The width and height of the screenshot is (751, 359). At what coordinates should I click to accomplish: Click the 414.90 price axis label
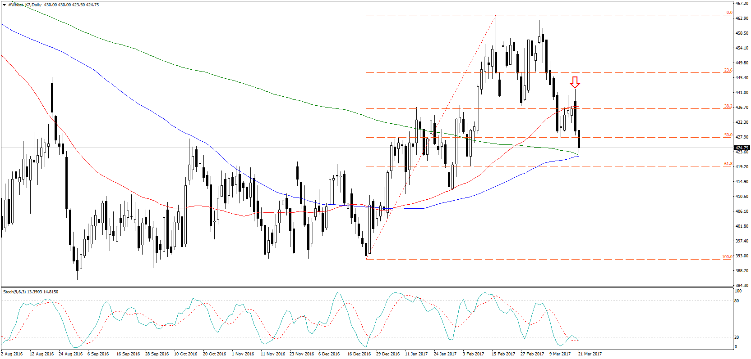[x=742, y=182]
